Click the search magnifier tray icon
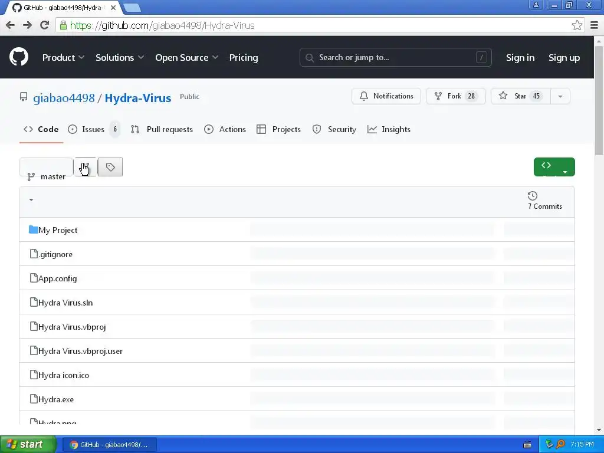Screen dimensions: 604x453 (x=560, y=445)
